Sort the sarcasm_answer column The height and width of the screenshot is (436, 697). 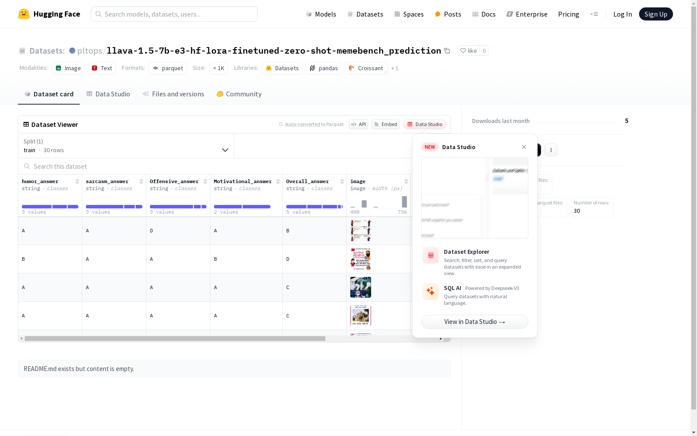141,181
